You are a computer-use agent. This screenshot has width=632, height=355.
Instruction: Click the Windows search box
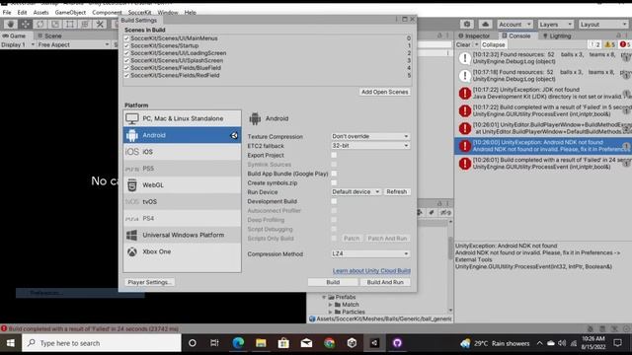click(101, 343)
